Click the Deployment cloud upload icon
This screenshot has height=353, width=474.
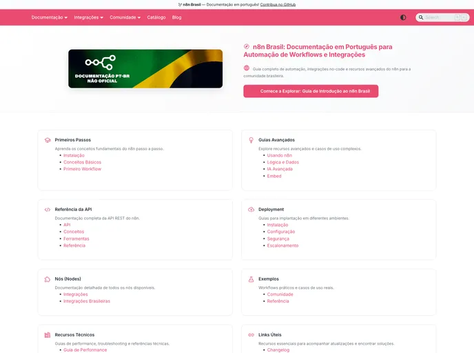[x=251, y=210]
